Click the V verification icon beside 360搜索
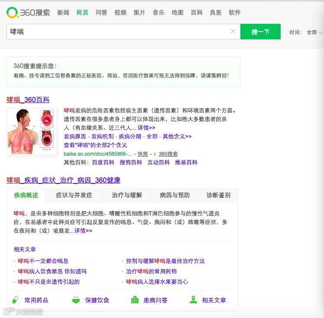The width and height of the screenshot is (324, 318). click(155, 154)
